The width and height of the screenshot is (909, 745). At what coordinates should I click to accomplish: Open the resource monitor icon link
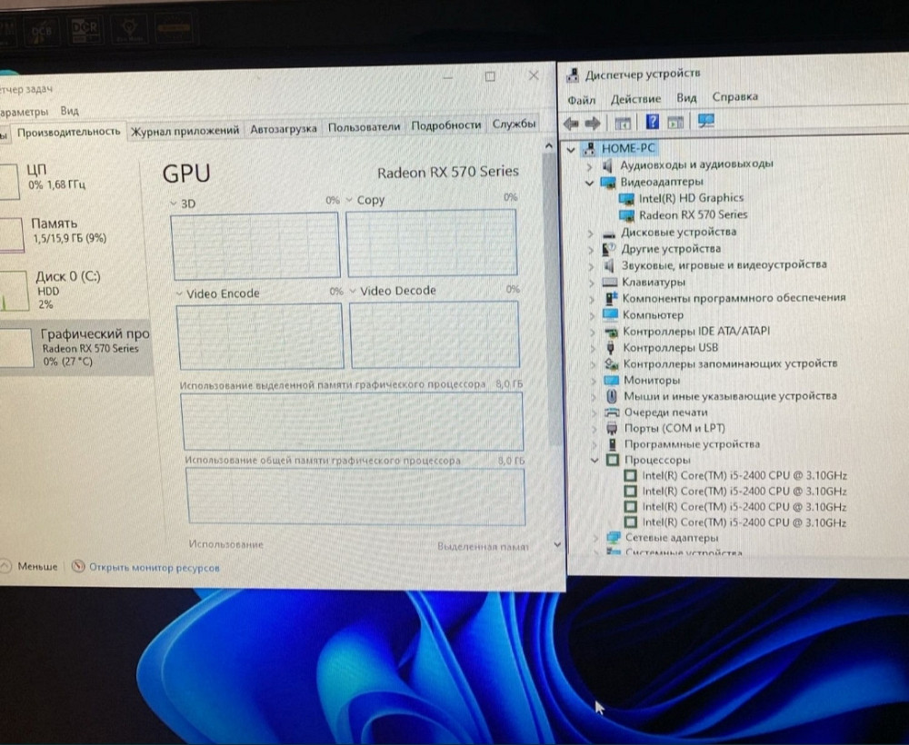(78, 567)
